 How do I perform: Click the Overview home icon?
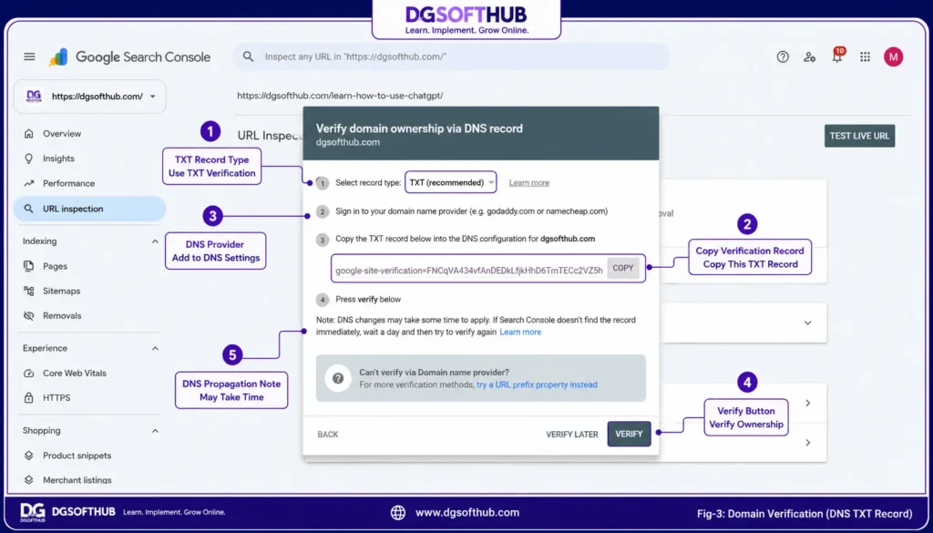pos(28,134)
